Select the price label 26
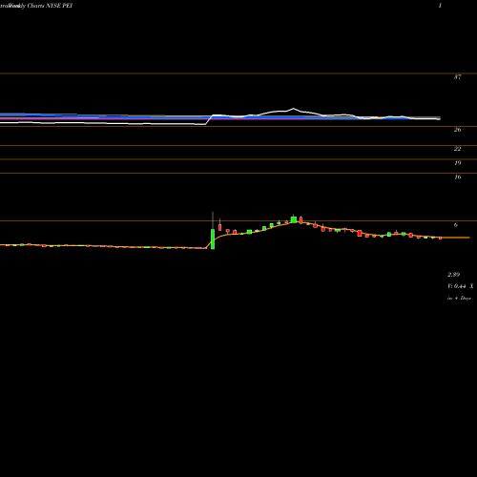Viewport: 477px width, 477px height. pos(457,130)
